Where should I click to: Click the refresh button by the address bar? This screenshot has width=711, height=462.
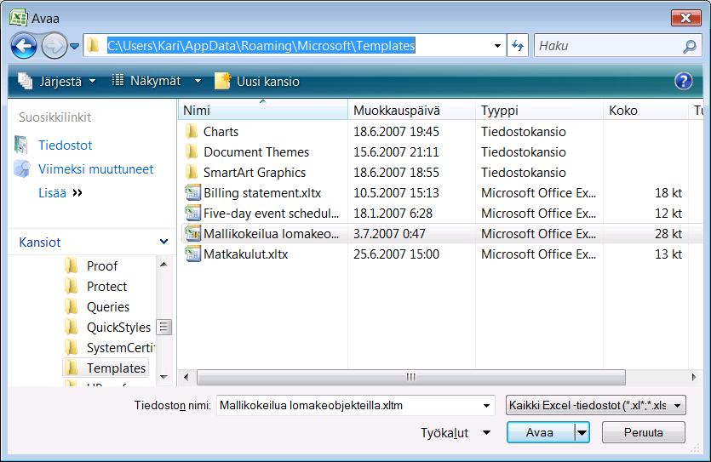(518, 46)
